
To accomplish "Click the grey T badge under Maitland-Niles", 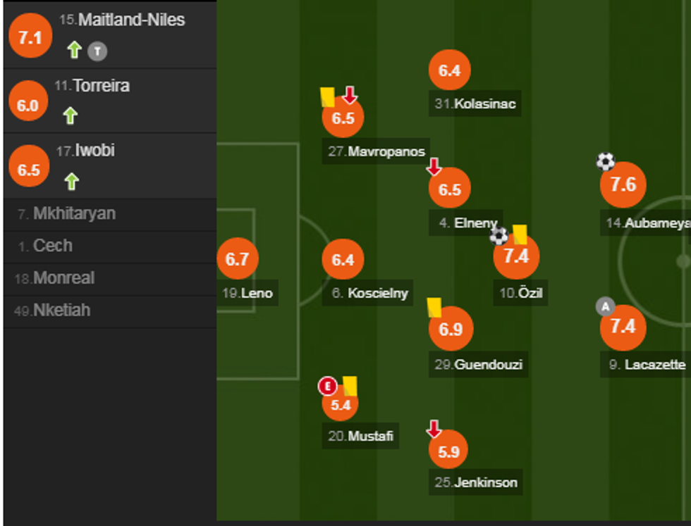I will [x=97, y=51].
